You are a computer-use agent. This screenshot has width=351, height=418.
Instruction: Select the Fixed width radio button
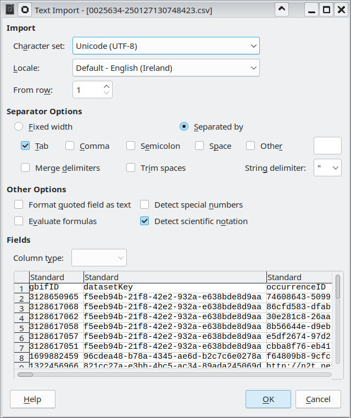19,127
